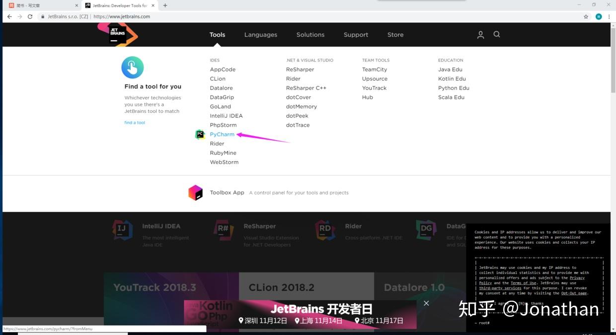
Task: Click the PyCharm link
Action: 222,134
